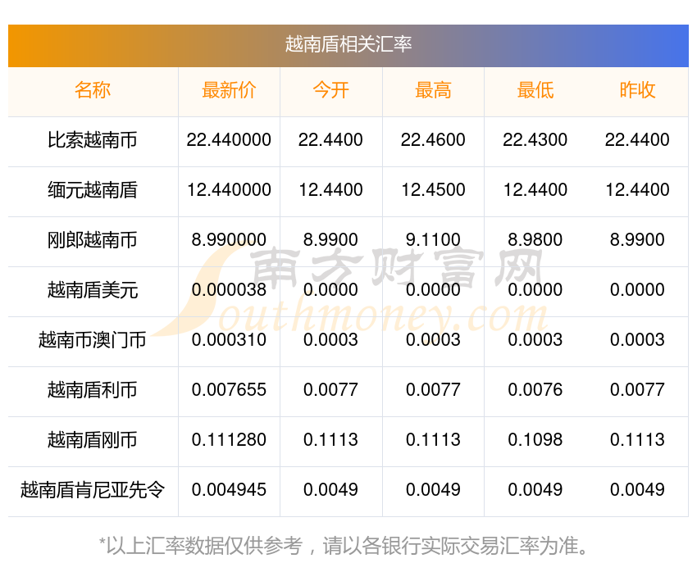Click the 越南盾相关汇率 title banner
Image resolution: width=697 pixels, height=572 pixels.
tap(348, 45)
